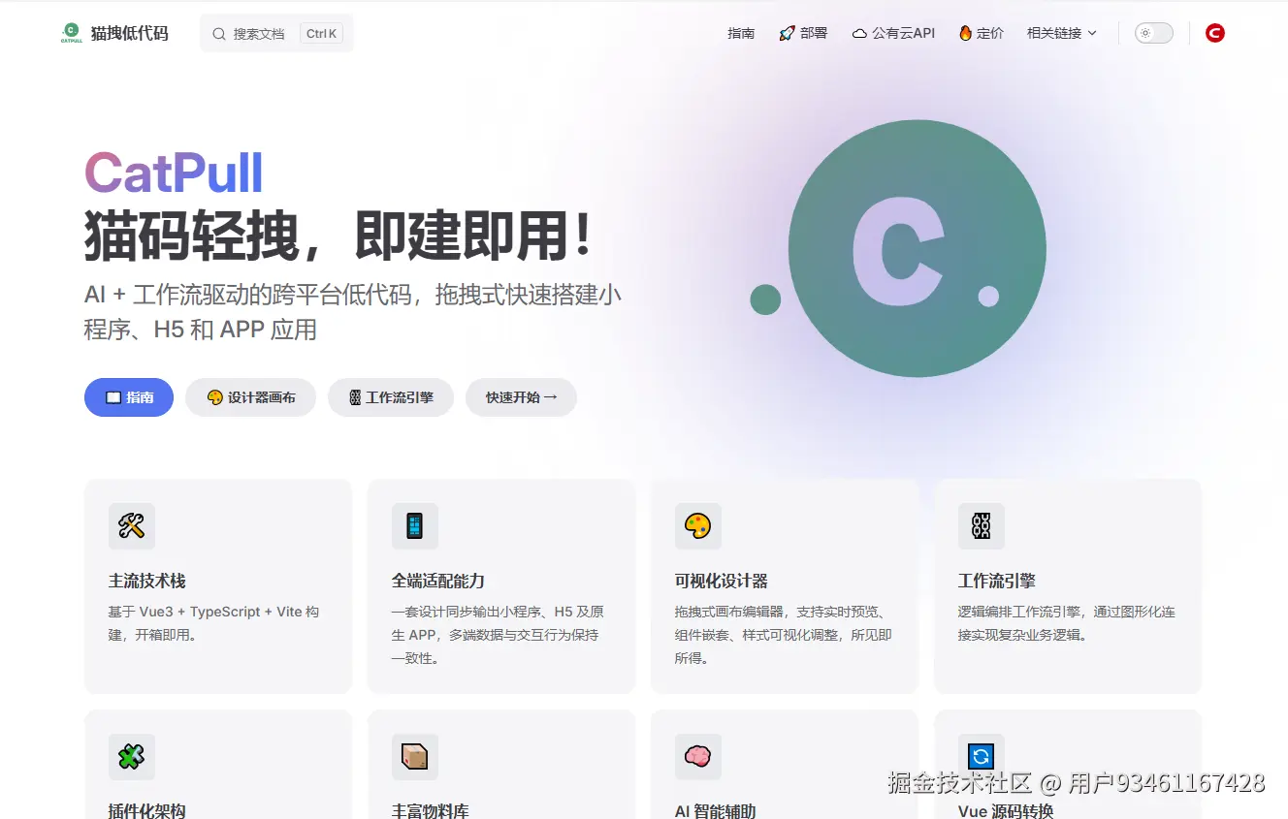
Task: Click the 逻辑编排工作流引擎 description text
Action: [x=1067, y=623]
